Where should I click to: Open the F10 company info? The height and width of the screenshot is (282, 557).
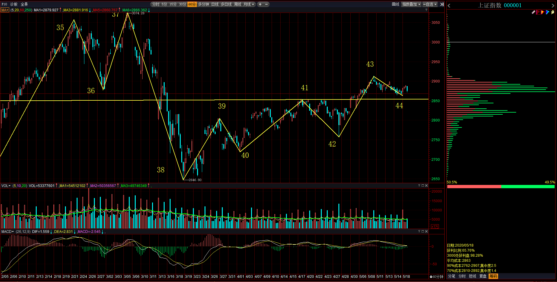pyautogui.click(x=4, y=4)
